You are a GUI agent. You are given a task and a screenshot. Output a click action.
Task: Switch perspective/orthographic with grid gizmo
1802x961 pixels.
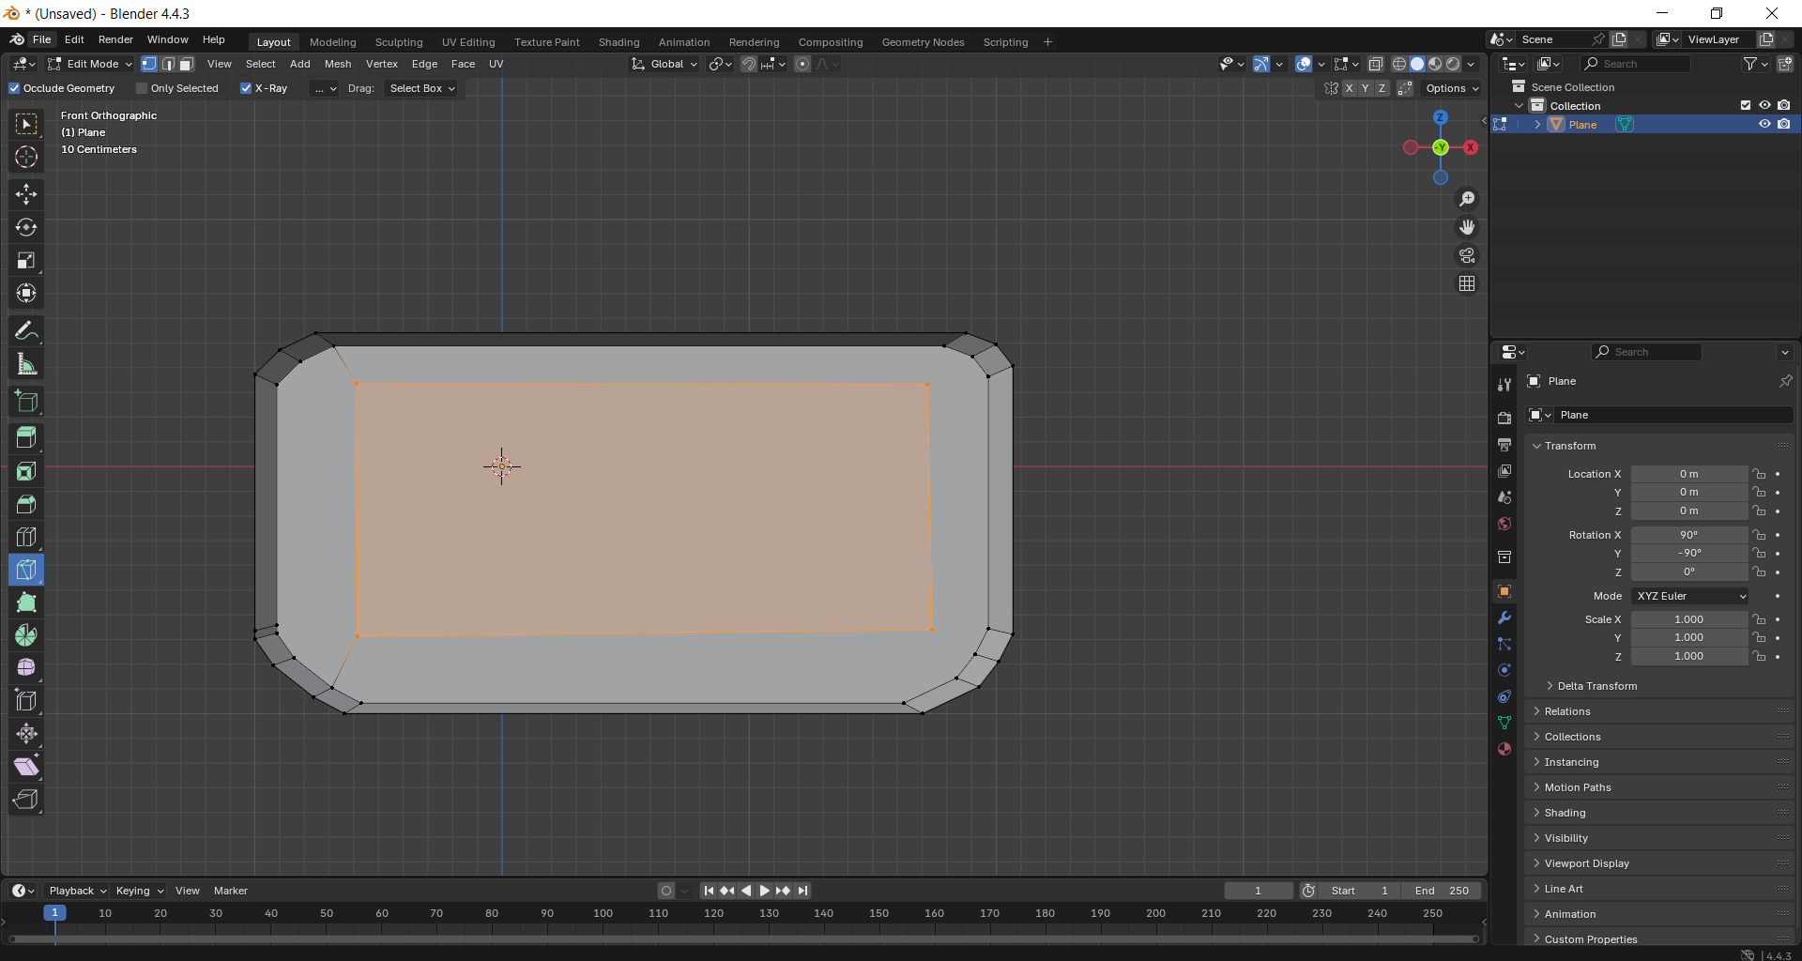(1467, 283)
